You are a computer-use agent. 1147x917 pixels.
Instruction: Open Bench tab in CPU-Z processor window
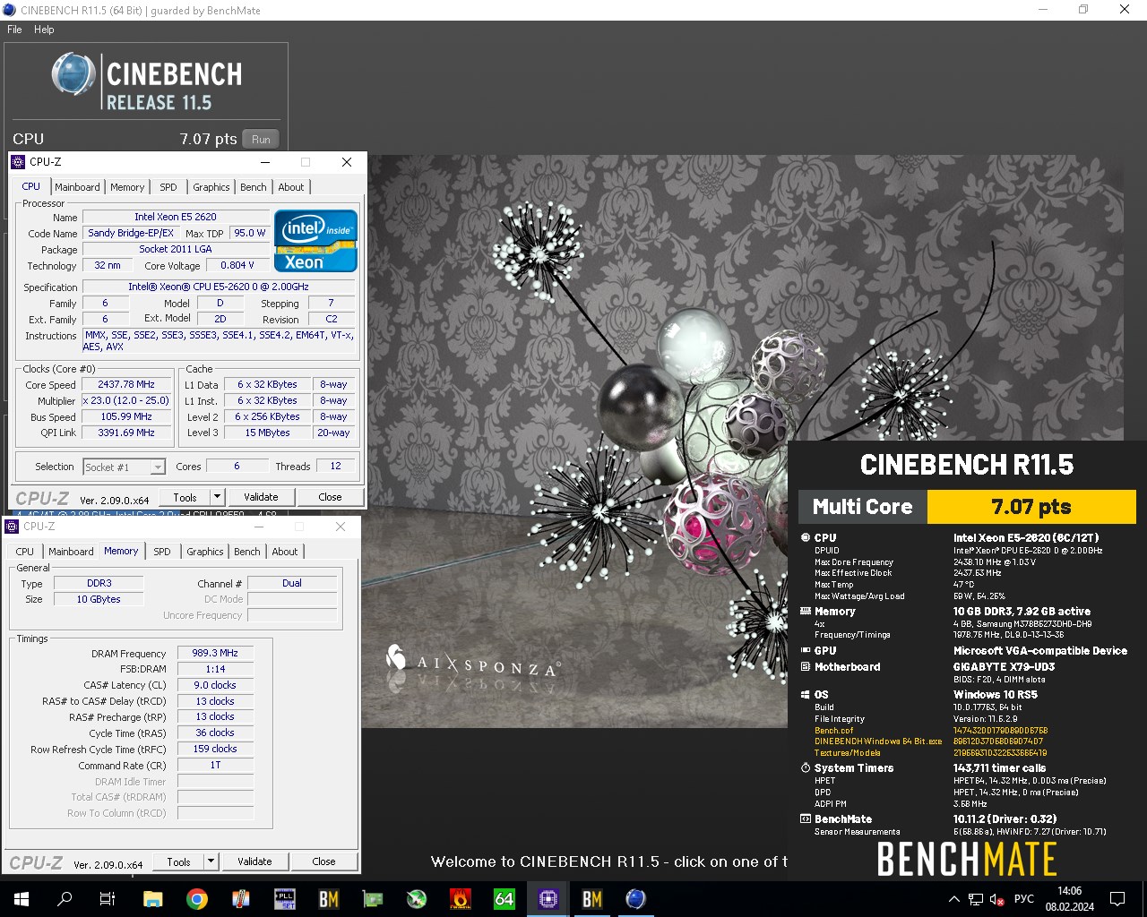(x=254, y=187)
